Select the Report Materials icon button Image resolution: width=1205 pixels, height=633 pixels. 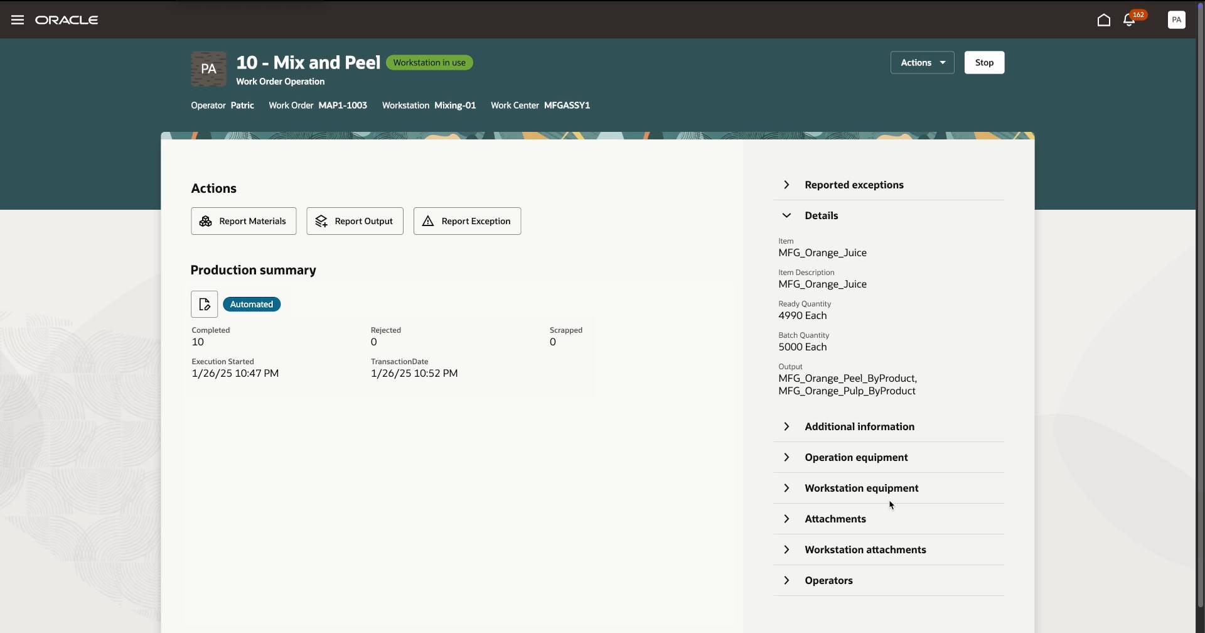pos(206,221)
